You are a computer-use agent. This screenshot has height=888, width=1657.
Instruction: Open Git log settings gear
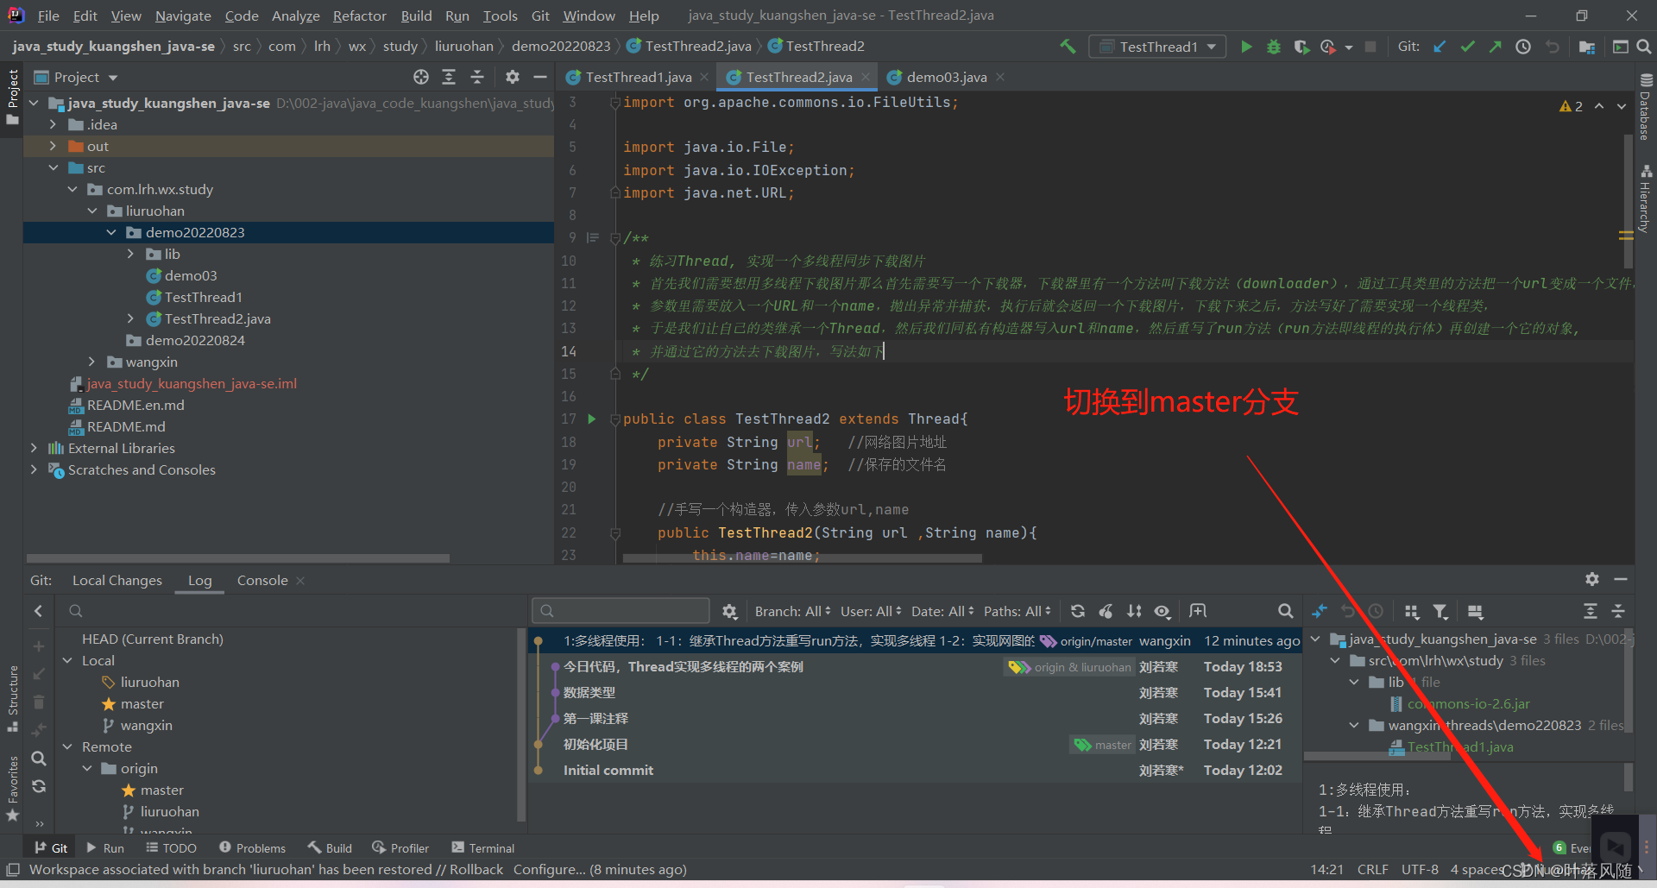point(730,611)
